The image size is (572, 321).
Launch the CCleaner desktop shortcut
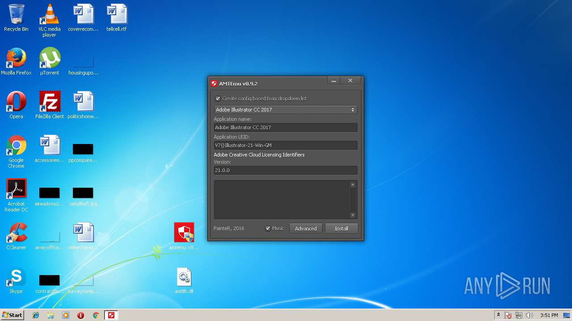[16, 236]
